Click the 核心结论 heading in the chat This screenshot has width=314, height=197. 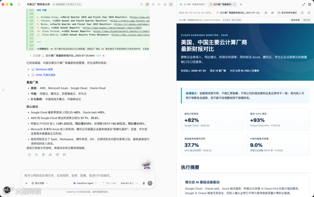[32, 107]
